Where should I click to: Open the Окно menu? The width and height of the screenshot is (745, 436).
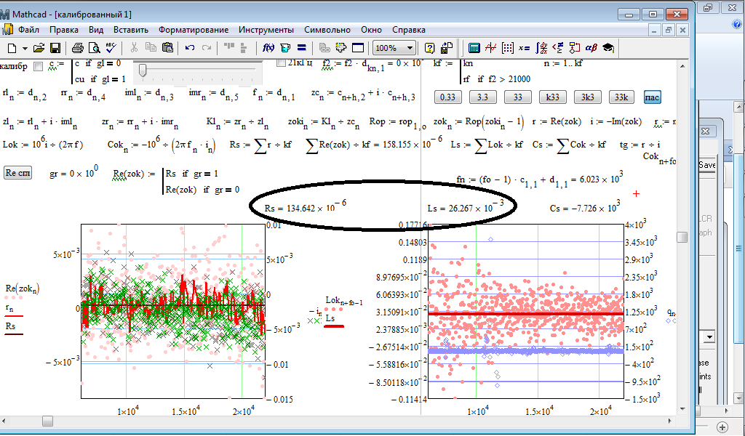coord(371,29)
